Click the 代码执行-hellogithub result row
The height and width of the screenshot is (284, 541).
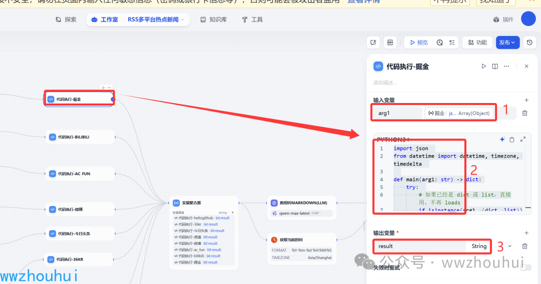coord(203,218)
